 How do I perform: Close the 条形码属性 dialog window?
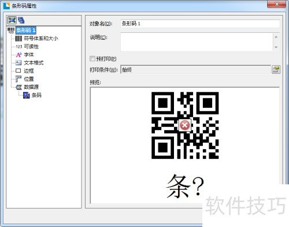pyautogui.click(x=276, y=4)
